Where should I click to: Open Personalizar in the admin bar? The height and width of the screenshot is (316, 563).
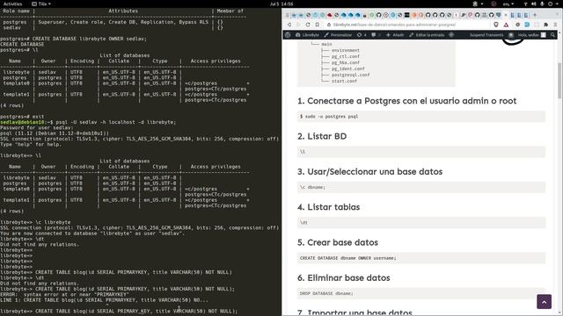coord(338,35)
